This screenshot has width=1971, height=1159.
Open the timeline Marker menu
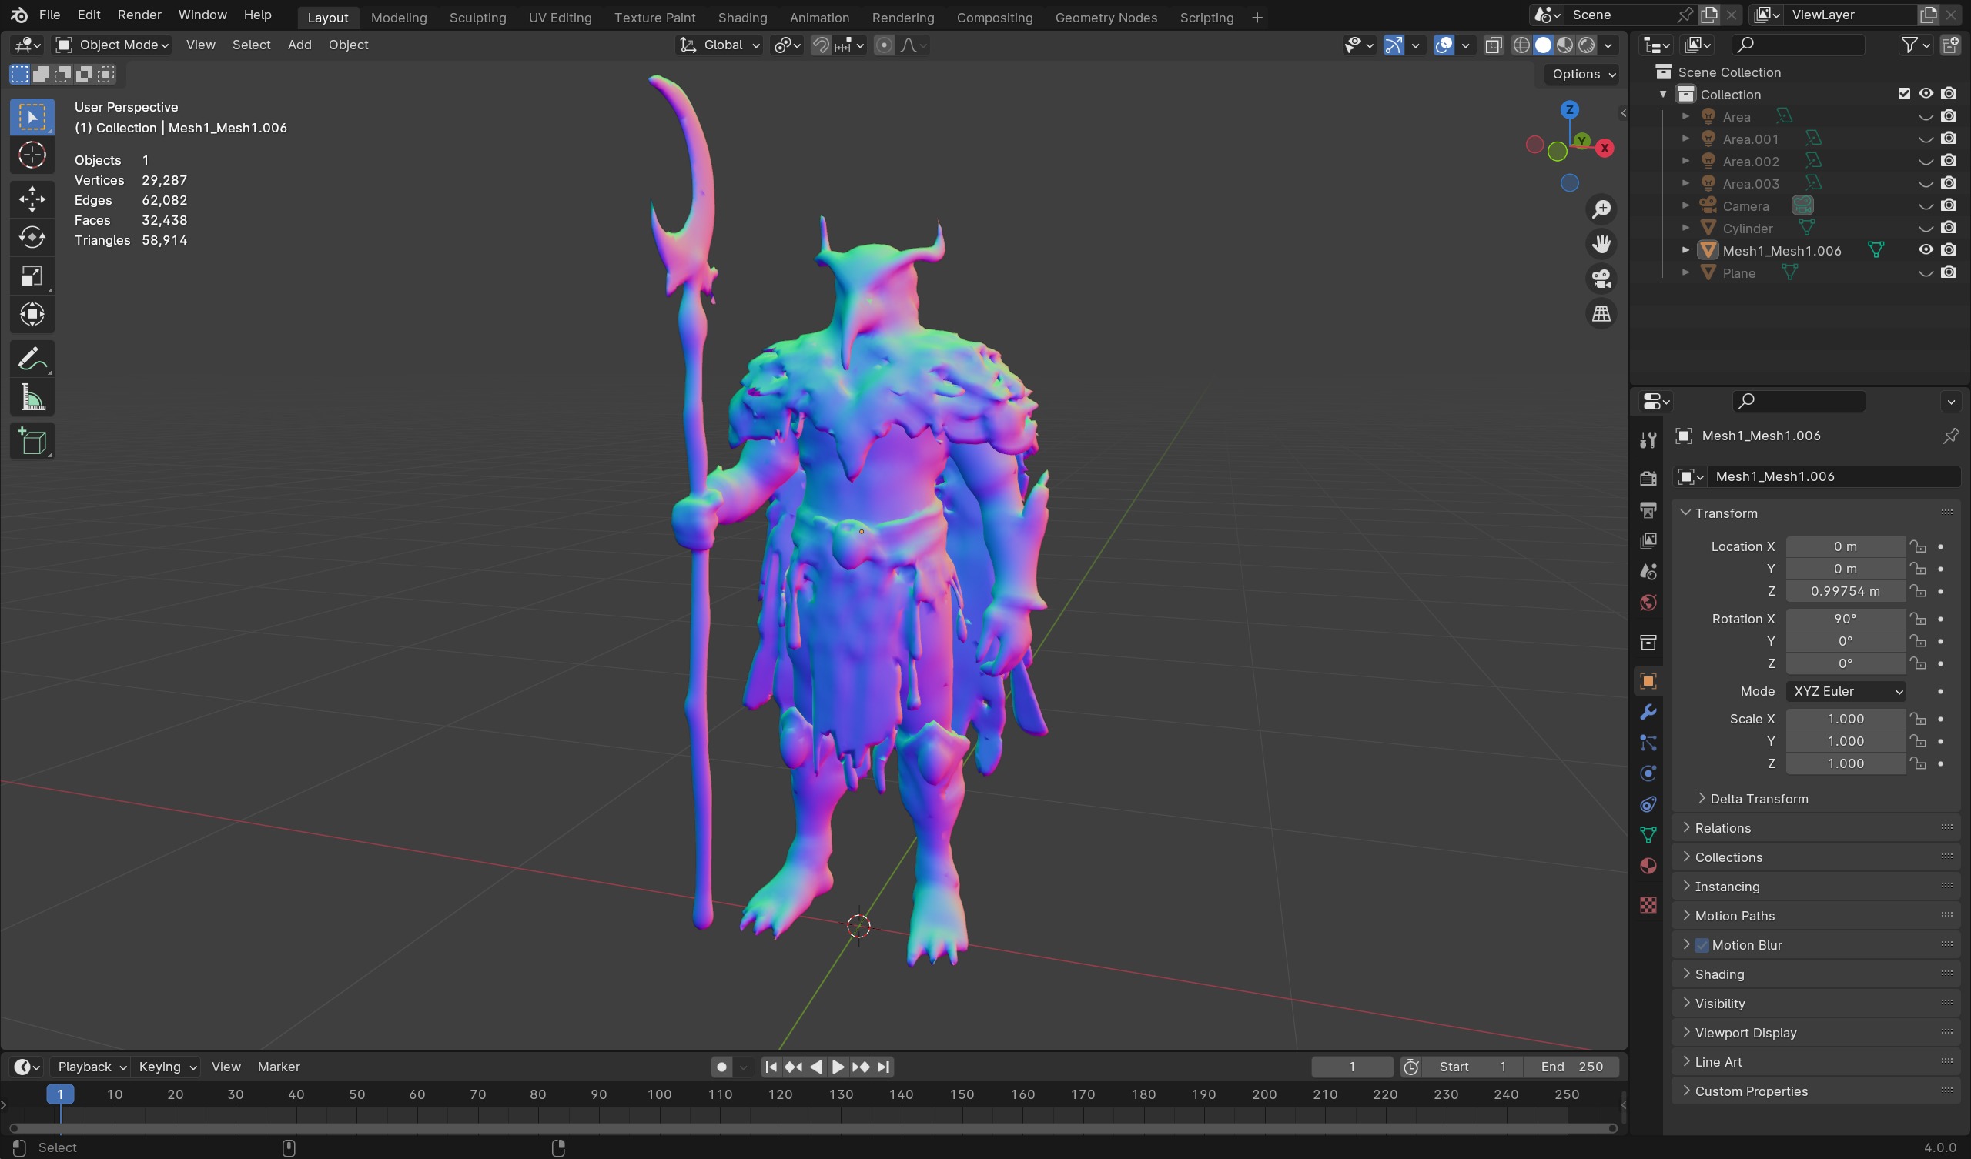(279, 1067)
